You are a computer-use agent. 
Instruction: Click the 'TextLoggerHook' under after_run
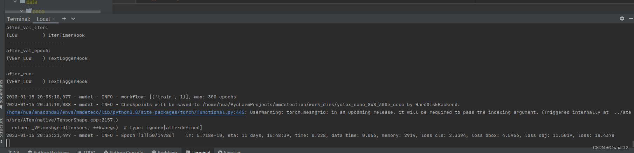tap(68, 82)
